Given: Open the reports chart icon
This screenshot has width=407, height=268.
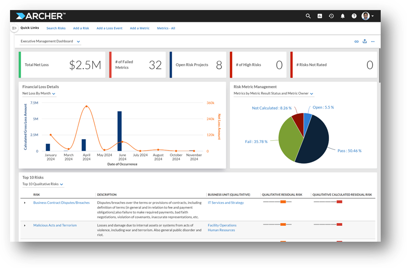Looking at the screenshot, I should pos(320,16).
